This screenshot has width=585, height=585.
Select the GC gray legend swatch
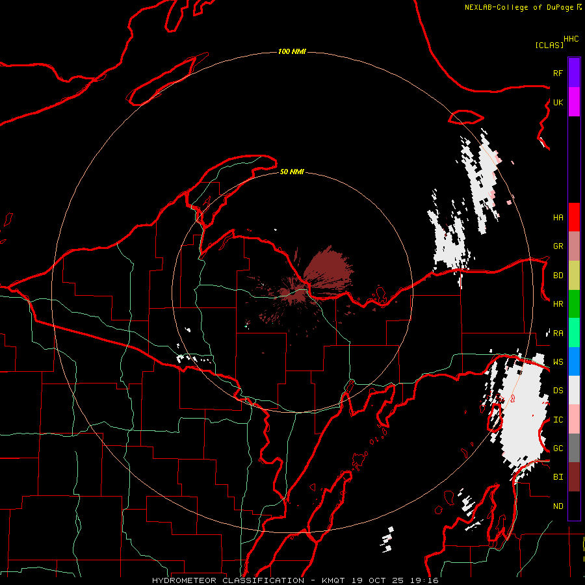[574, 448]
